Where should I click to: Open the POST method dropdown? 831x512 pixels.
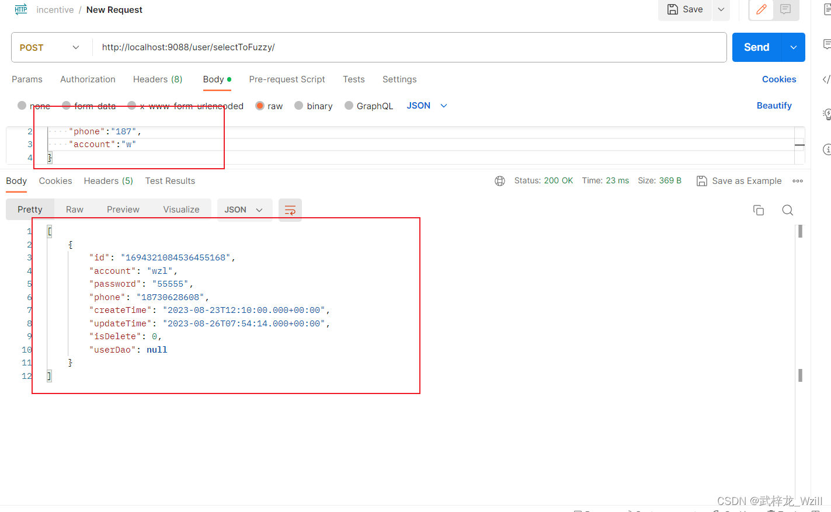point(50,47)
